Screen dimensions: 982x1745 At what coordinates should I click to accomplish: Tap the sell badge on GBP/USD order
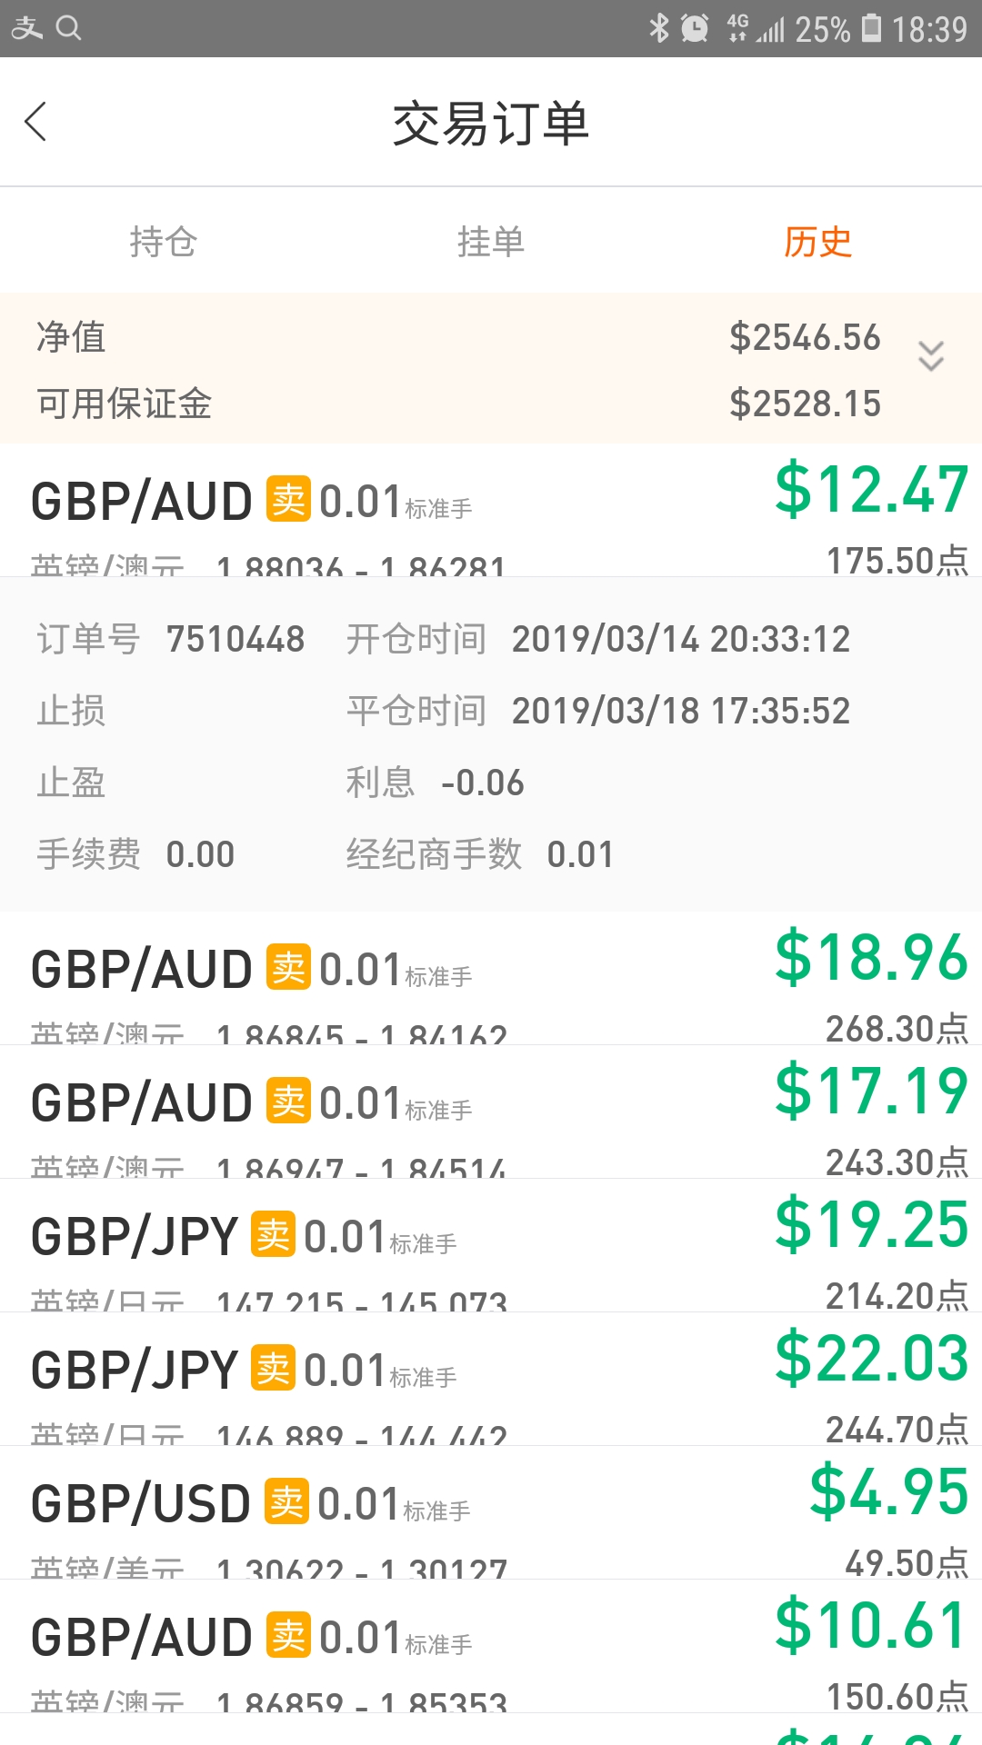286,1501
